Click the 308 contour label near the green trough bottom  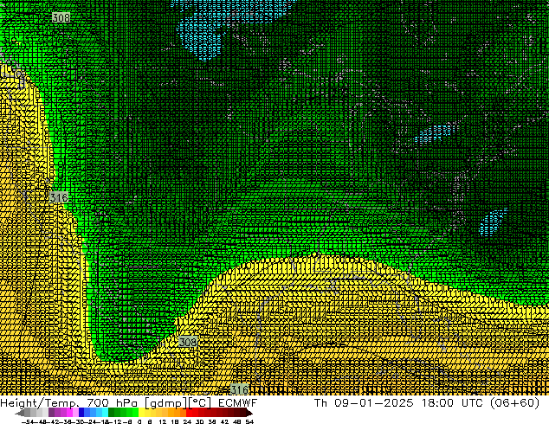tap(188, 342)
